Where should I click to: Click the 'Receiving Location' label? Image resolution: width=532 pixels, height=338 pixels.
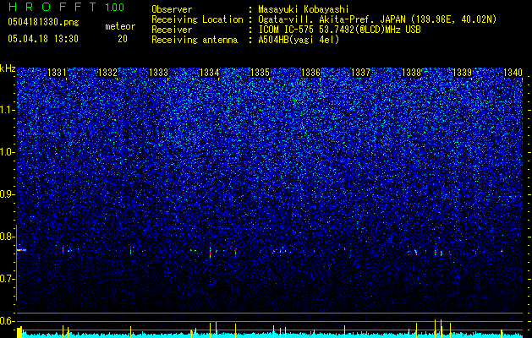pos(197,19)
